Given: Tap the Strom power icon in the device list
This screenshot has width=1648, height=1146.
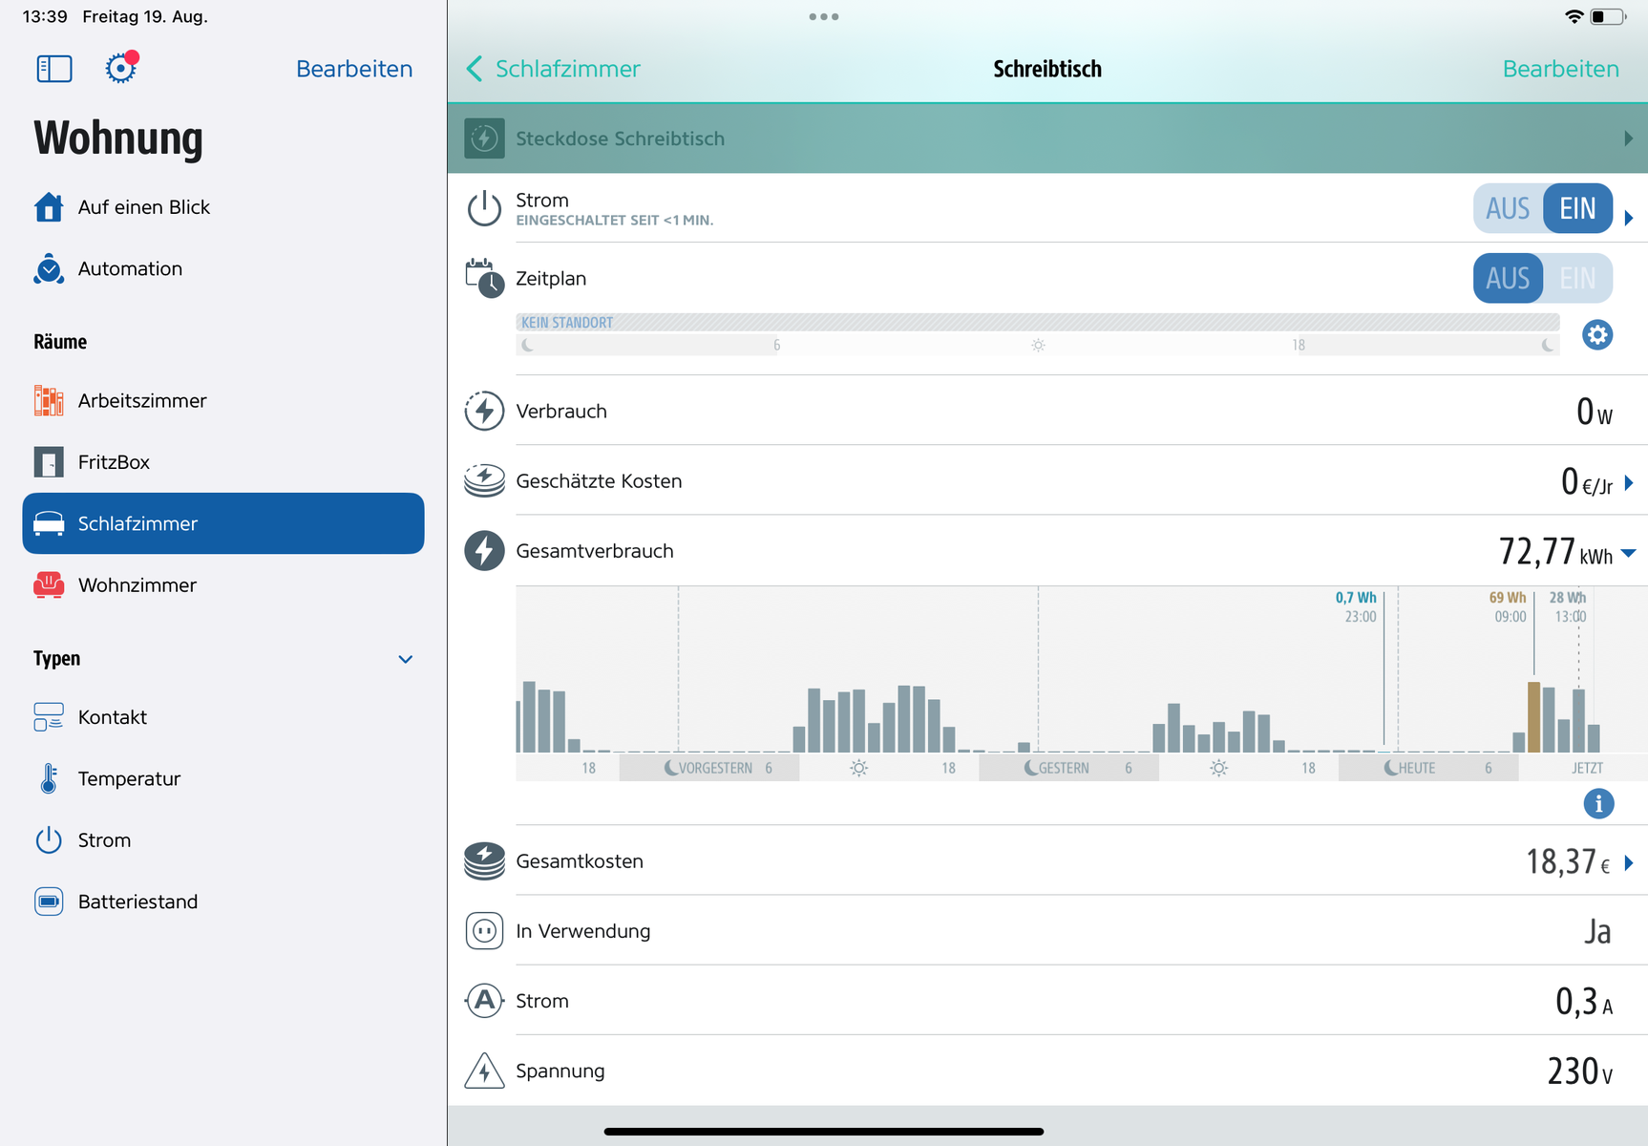Looking at the screenshot, I should [x=484, y=208].
